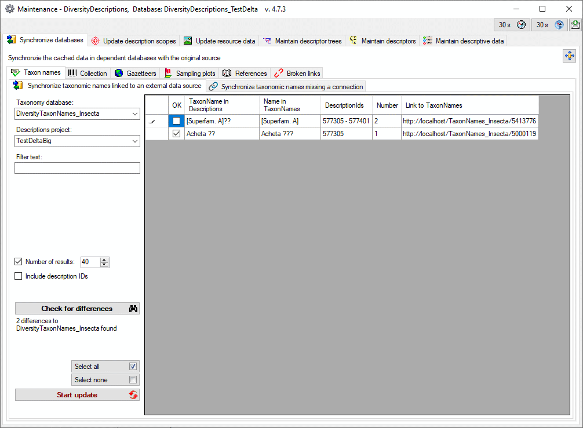Increase number of results with up arrow
This screenshot has width=583, height=428.
coord(104,259)
